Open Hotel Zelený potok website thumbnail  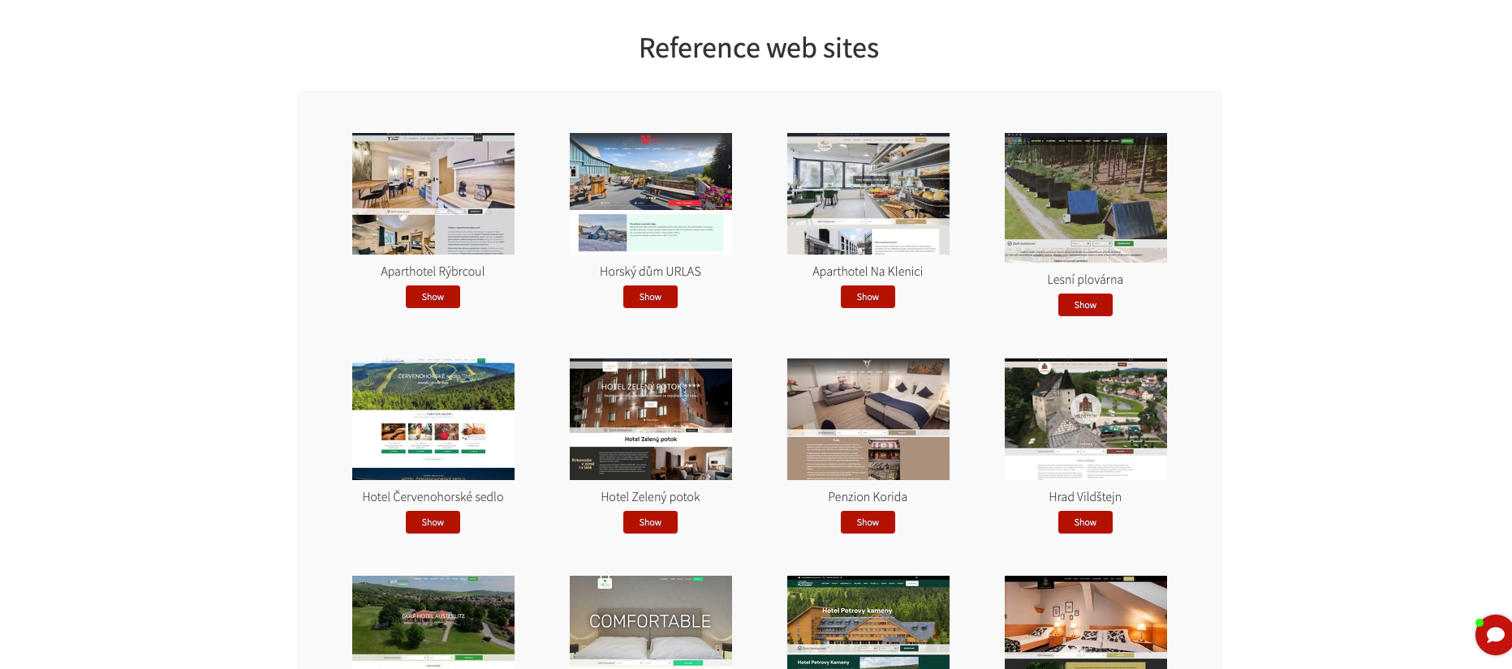coord(651,419)
